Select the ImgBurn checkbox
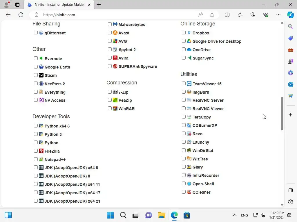This screenshot has height=222, width=297. (184, 92)
